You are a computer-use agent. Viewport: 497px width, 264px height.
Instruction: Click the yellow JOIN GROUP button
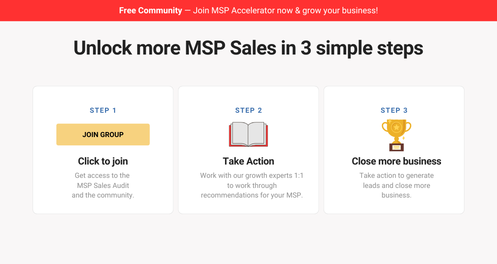tap(103, 134)
